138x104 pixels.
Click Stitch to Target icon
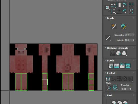111,66
